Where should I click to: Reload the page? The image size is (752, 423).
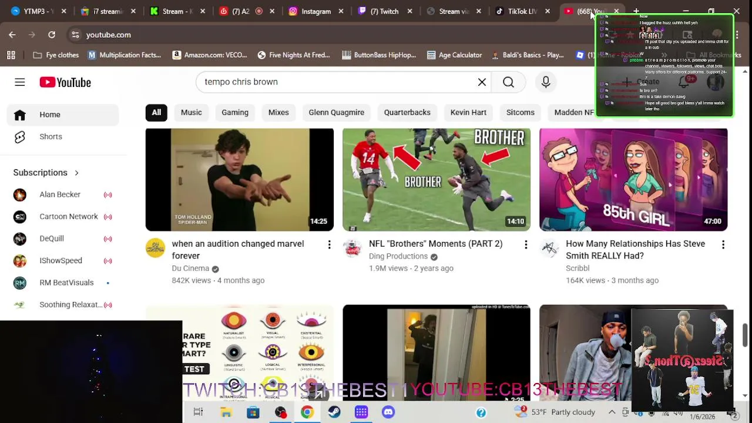52,35
